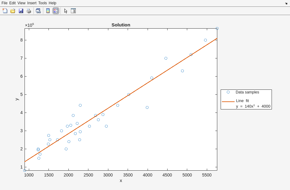Click the 'Data samples' legend entry
This screenshot has width=290, height=190.
(x=247, y=92)
